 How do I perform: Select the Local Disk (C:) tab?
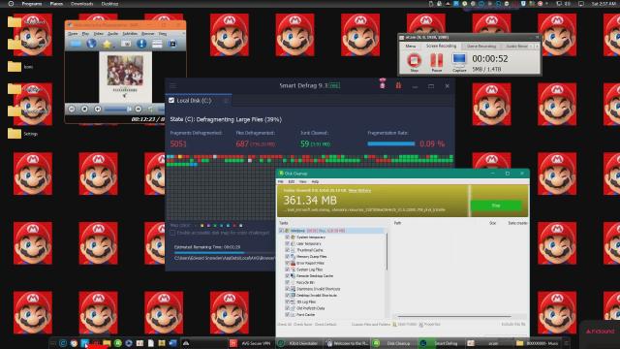point(199,101)
